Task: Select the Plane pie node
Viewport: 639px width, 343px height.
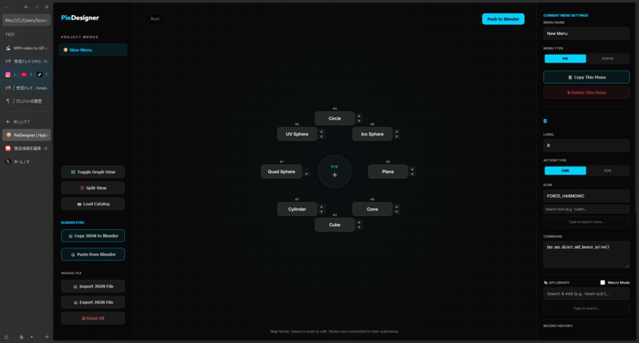Action: tap(388, 171)
